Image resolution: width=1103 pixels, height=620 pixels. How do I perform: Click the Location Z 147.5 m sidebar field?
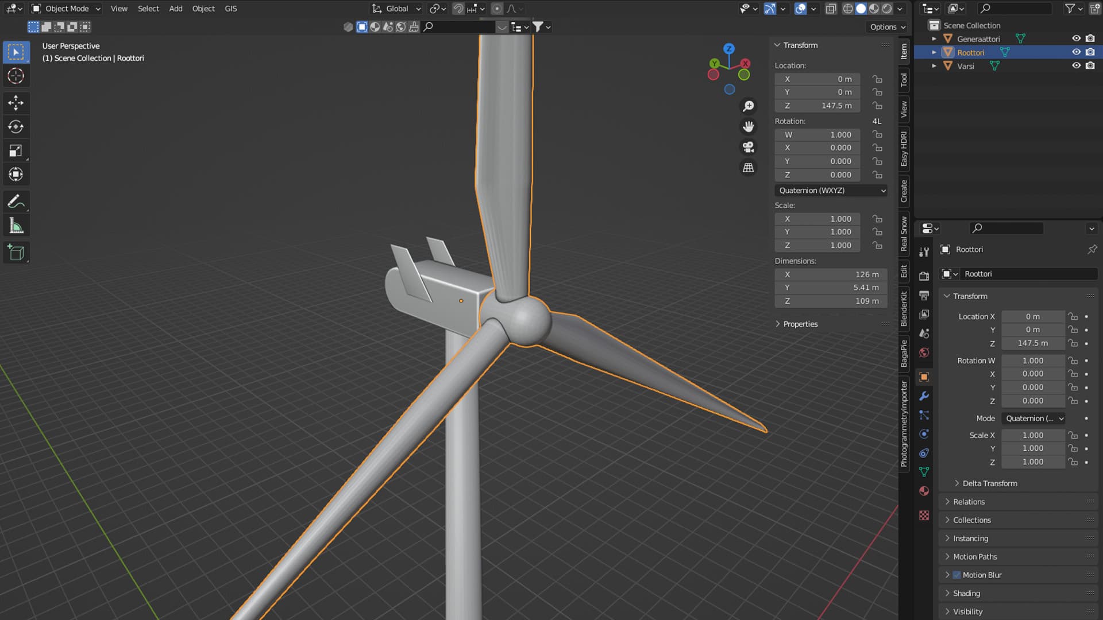817,106
